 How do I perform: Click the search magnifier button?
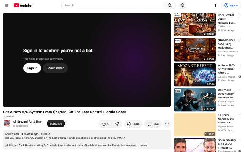[170, 5]
